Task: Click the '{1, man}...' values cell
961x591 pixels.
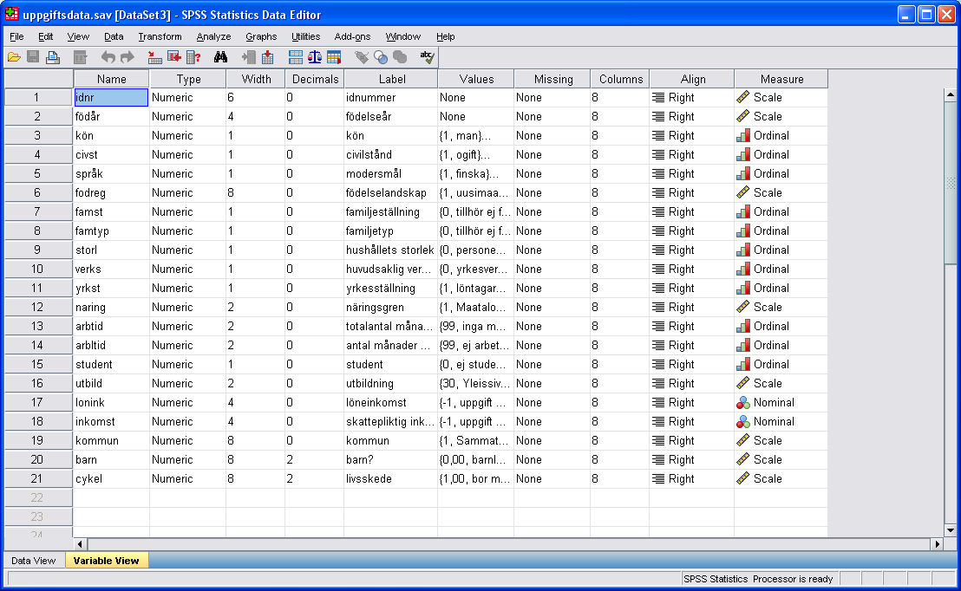Action: 475,135
